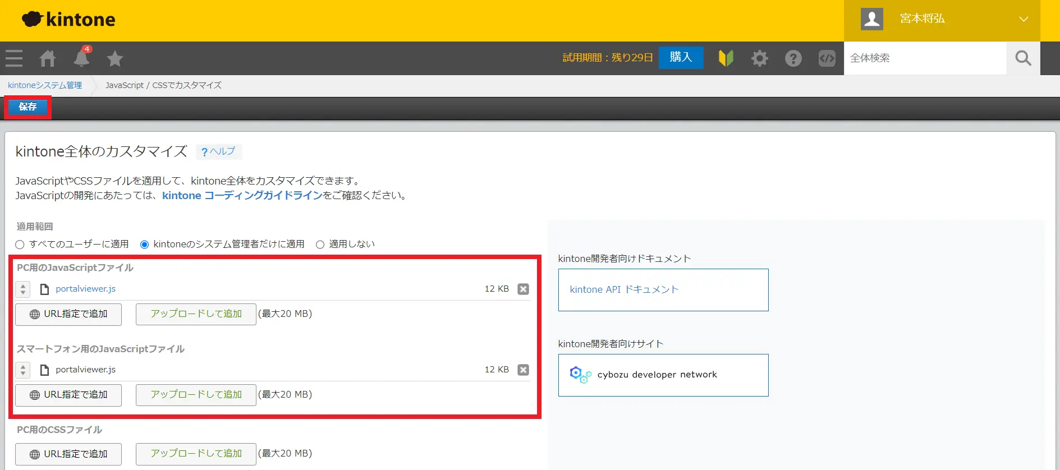Open kintone API ドキュメント link
This screenshot has width=1060, height=470.
tap(624, 289)
